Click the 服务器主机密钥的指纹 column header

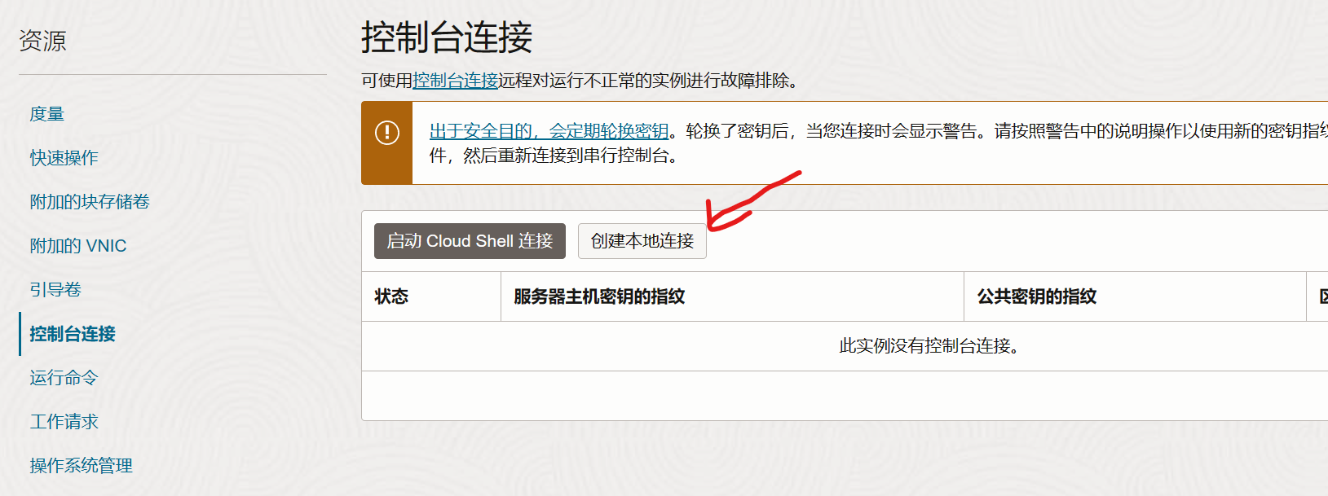tap(599, 296)
